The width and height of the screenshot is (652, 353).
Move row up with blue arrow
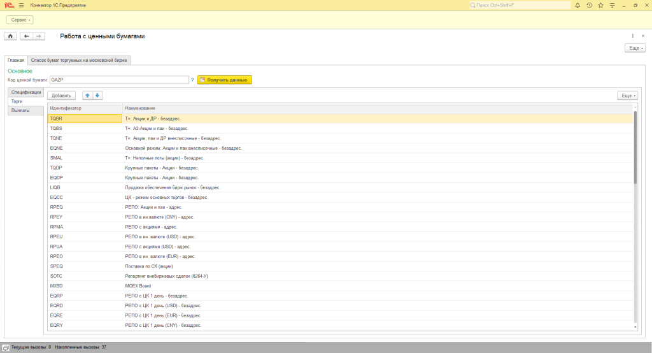(x=87, y=96)
